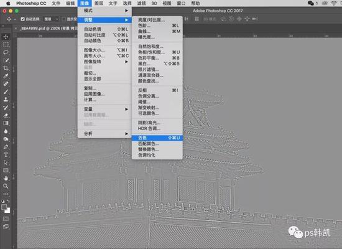Screen dimensions: 342x249
Task: Toggle the checkbox beside 显示变换控件
Action: click(x=63, y=19)
